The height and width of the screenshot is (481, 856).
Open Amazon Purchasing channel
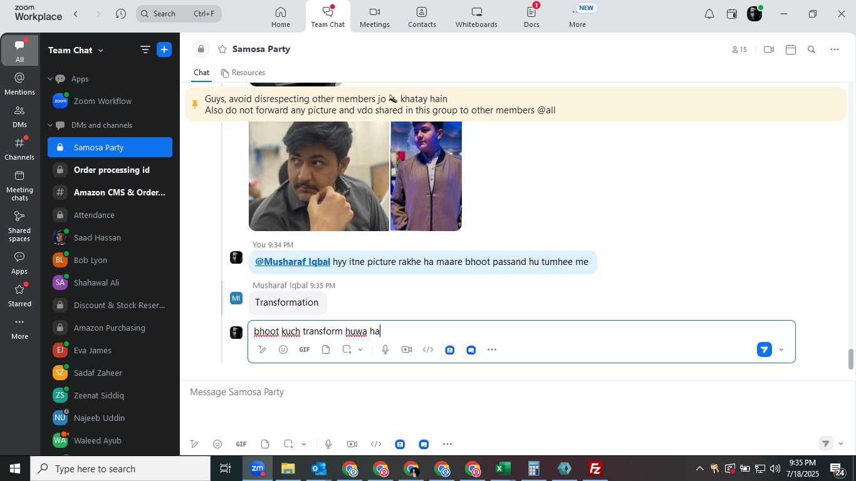tap(110, 328)
